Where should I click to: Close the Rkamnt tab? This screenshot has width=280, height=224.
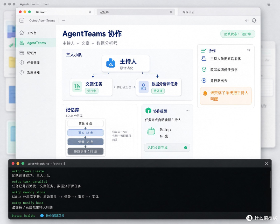tap(90, 12)
